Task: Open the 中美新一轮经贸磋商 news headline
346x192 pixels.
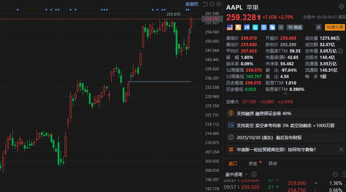Action: point(276,149)
